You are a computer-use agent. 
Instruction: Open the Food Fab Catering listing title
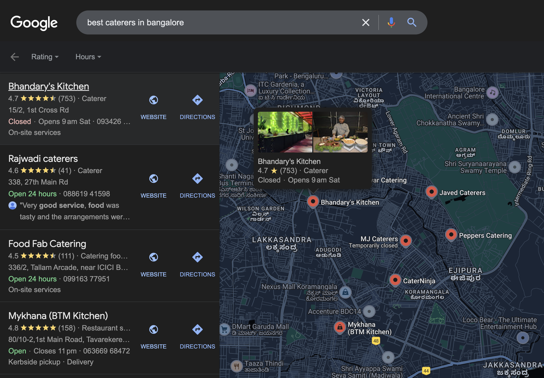47,244
